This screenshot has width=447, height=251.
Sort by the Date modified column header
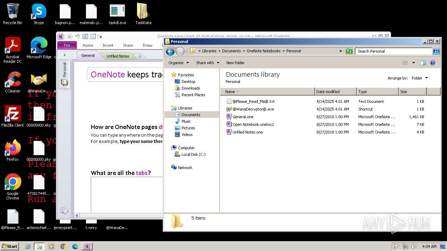coord(336,92)
